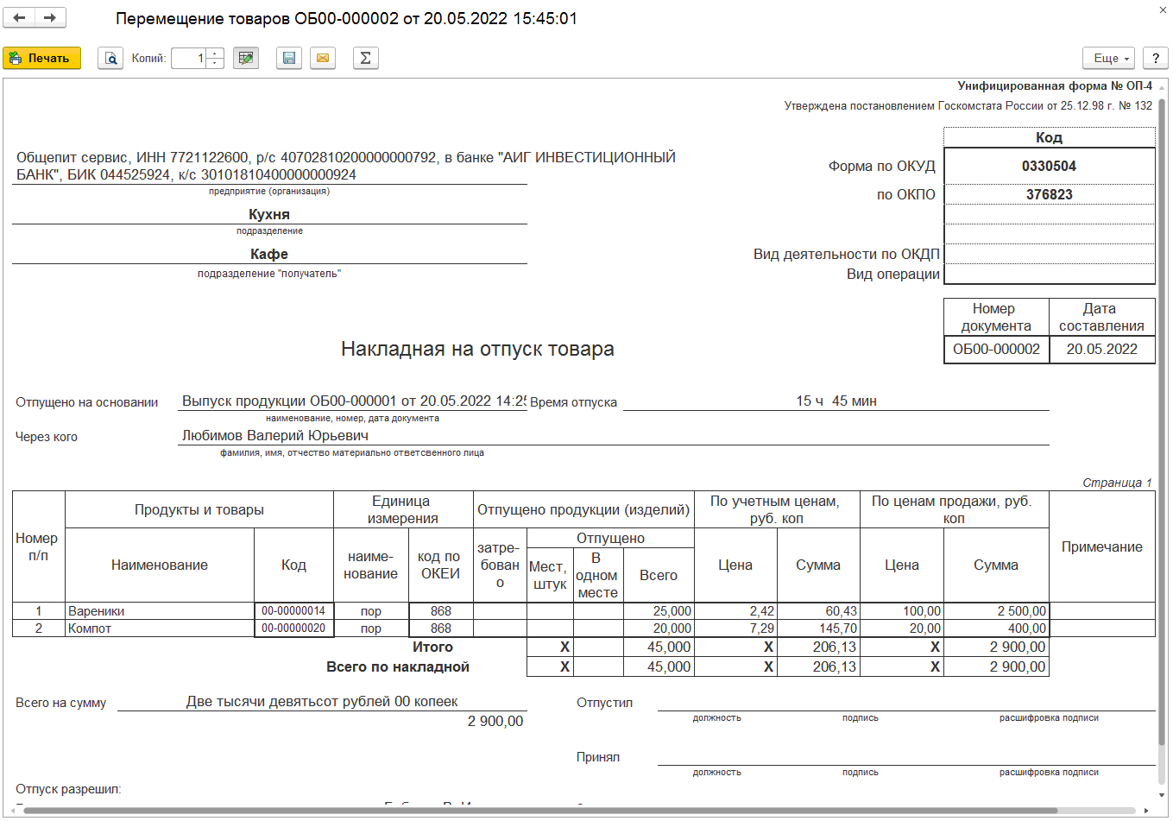Click the Кухня subdivision text
Viewport: 1173px width, 821px height.
coord(269,214)
